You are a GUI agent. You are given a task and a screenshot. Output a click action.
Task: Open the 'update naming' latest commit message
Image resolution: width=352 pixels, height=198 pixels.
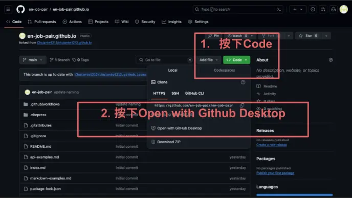(66, 92)
